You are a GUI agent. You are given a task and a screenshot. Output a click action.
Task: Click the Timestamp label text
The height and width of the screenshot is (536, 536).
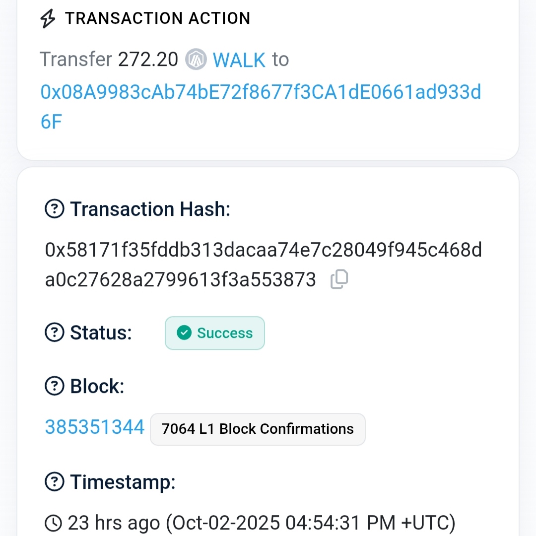click(x=123, y=481)
